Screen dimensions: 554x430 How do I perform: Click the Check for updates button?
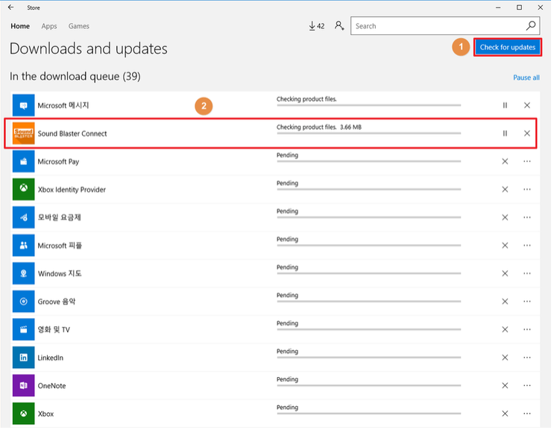[507, 47]
